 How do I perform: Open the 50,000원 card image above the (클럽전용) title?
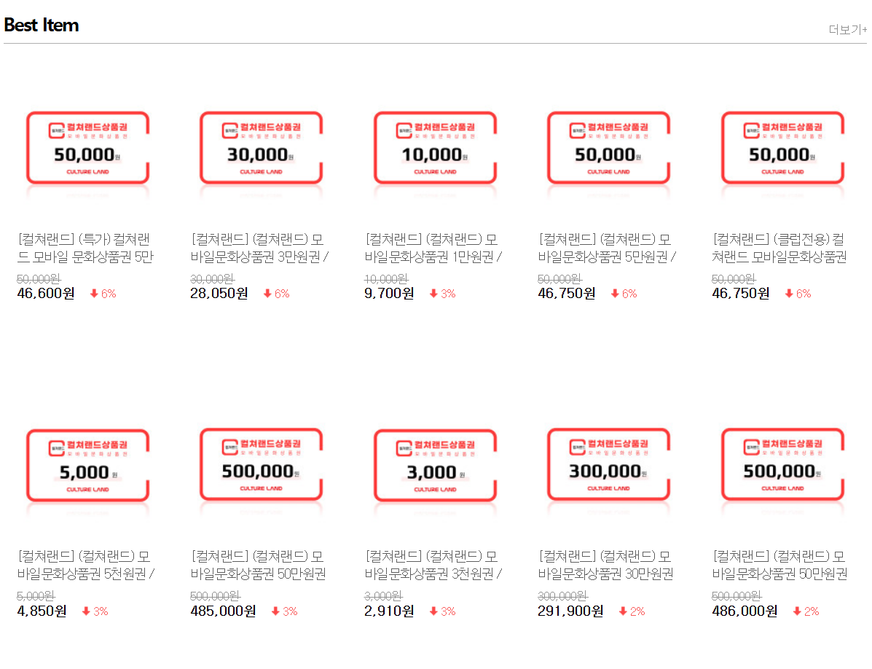click(782, 148)
